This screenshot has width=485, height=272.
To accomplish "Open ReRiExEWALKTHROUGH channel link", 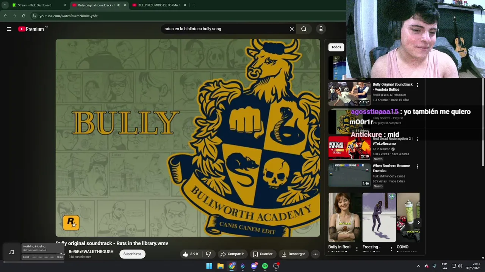I will 91,252.
